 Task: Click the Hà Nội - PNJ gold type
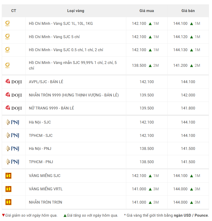(x=40, y=149)
